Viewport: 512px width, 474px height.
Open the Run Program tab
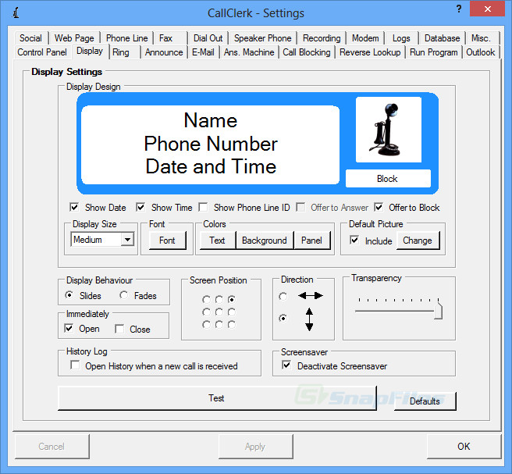(x=434, y=52)
